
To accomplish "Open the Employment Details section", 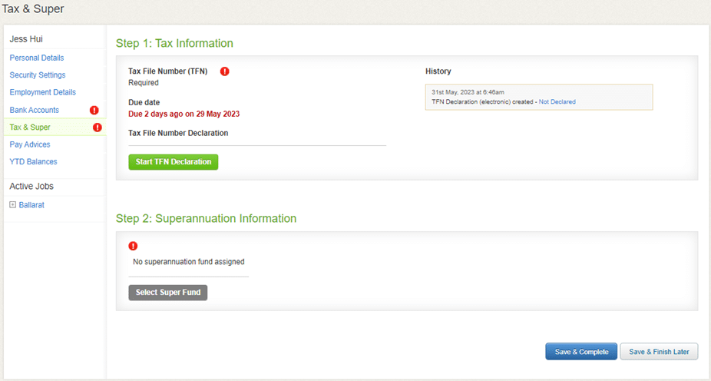I will coord(43,92).
